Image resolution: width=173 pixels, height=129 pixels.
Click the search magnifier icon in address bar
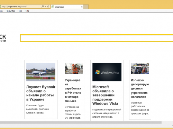(43, 7)
